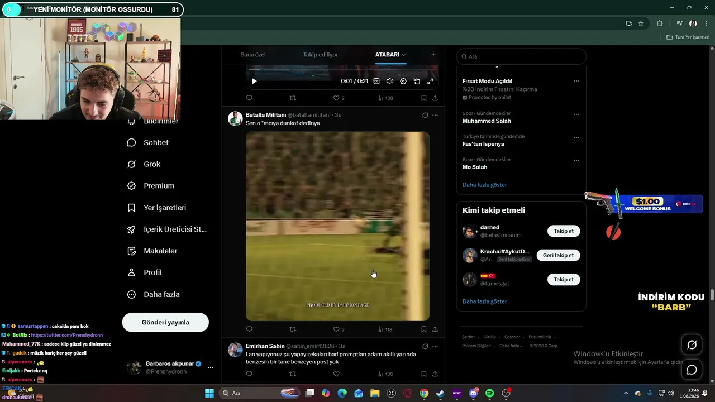Click the Gönderi yayınla button
Image resolution: width=715 pixels, height=402 pixels.
[x=165, y=322]
